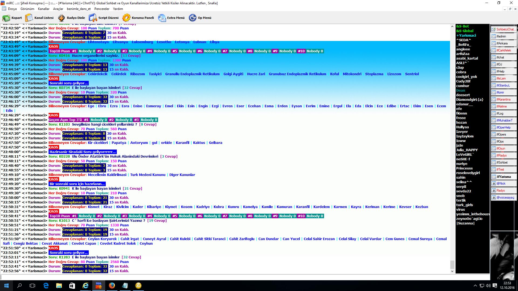Screen dimensions: 518x291
Task: Open the Pencereler menu
Action: pyautogui.click(x=102, y=9)
